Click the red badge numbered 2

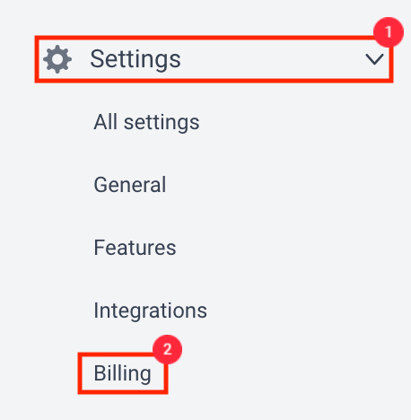click(x=167, y=349)
